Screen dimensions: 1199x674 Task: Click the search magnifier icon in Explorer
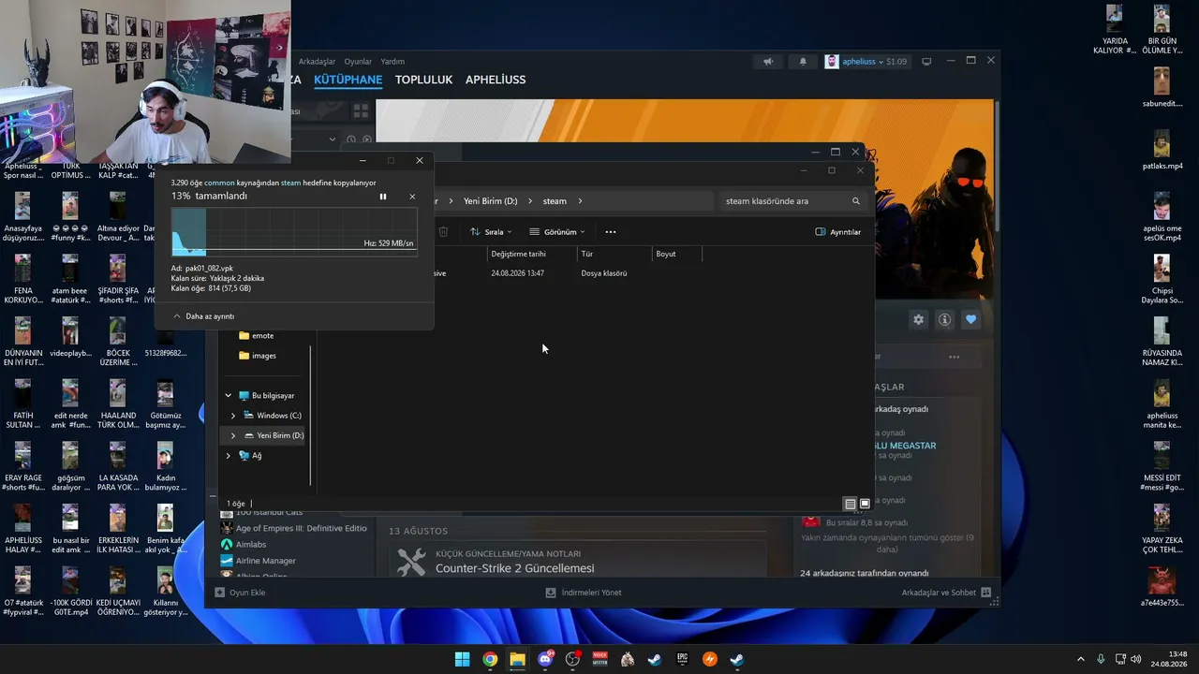(x=856, y=201)
